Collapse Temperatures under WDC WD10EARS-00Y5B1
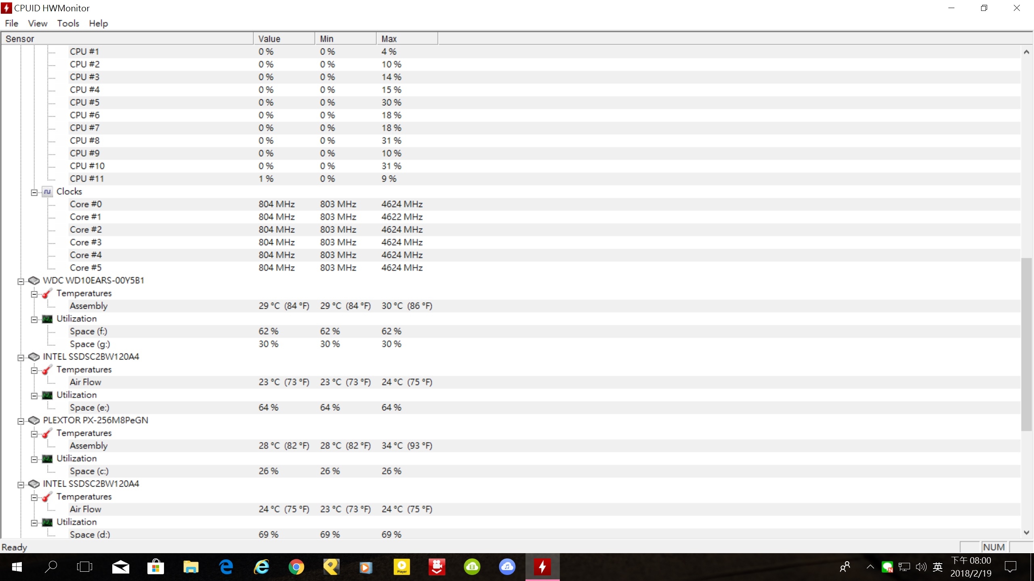1034x581 pixels. pyautogui.click(x=34, y=294)
